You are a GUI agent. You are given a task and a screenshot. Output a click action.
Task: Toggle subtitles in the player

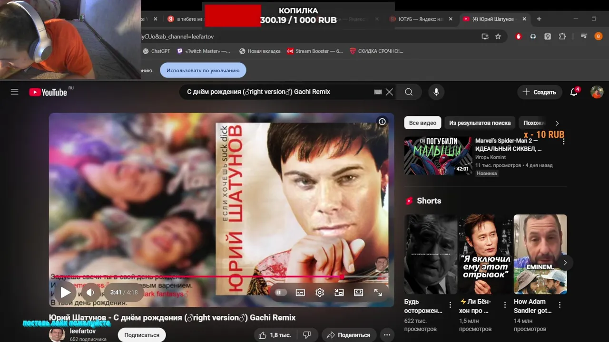tap(300, 293)
